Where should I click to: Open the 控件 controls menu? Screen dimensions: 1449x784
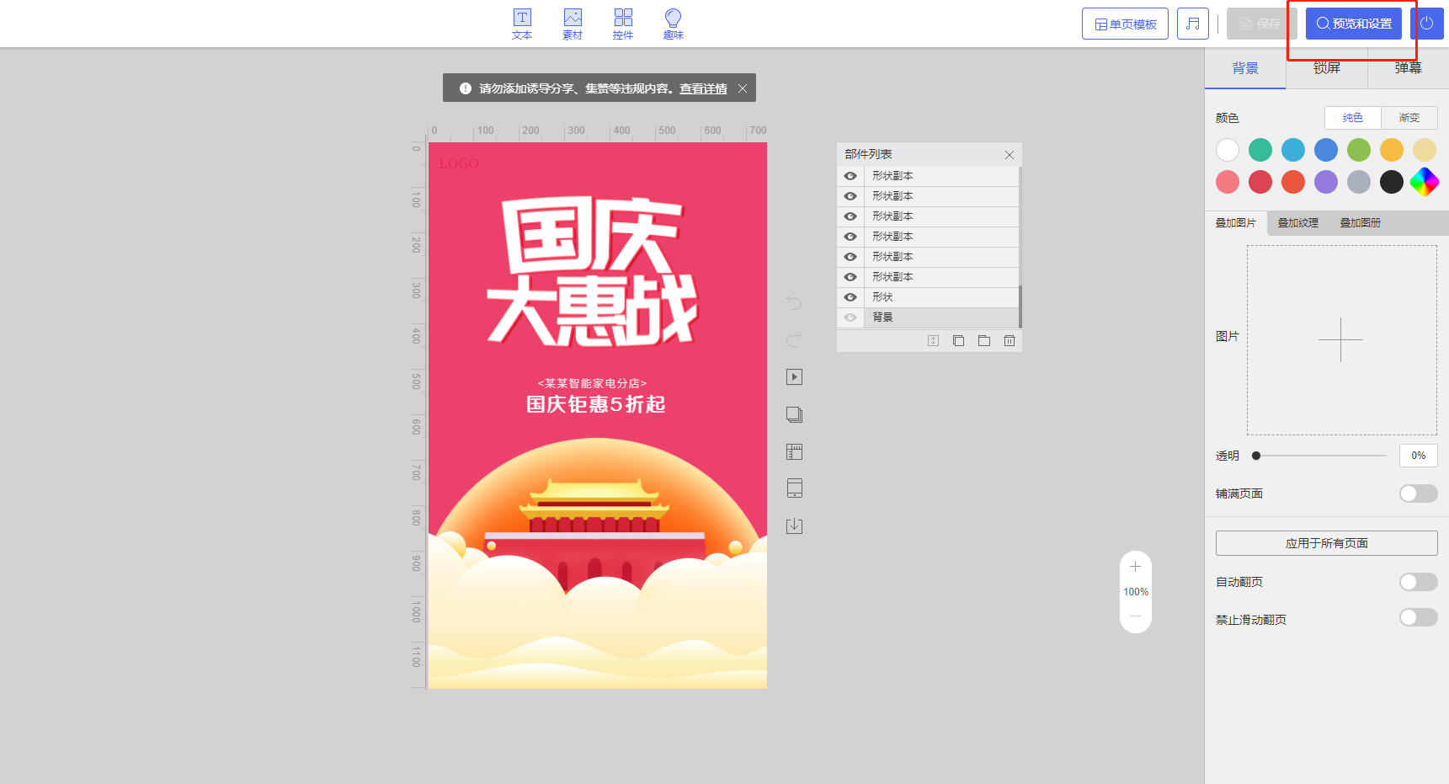point(623,24)
